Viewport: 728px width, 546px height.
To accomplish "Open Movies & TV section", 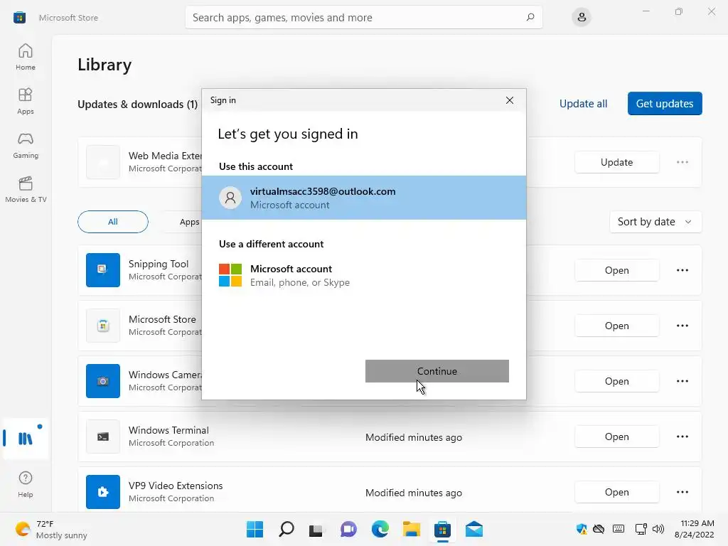I will [x=26, y=189].
